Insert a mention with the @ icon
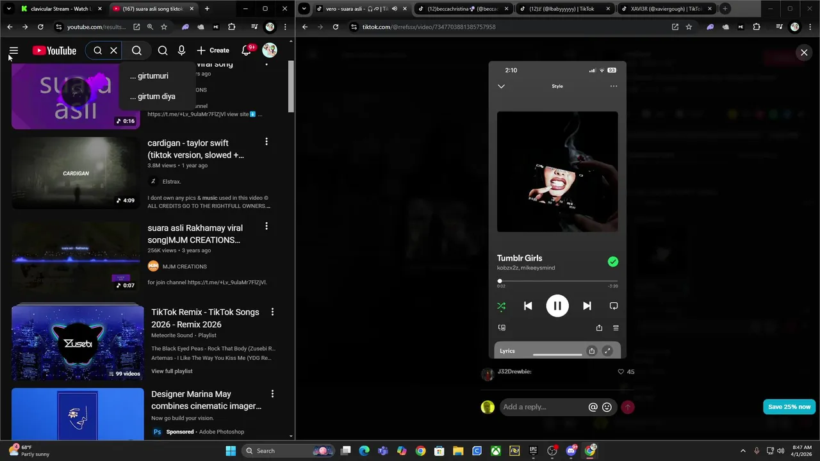This screenshot has height=461, width=820. tap(593, 407)
